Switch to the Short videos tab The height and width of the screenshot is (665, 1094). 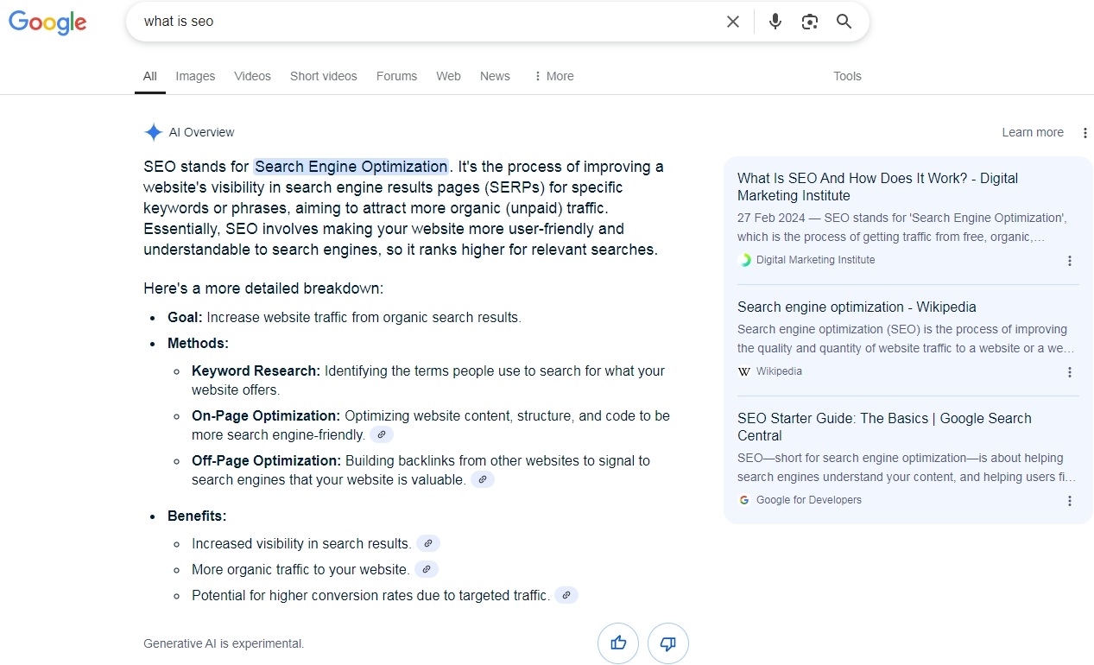(x=324, y=76)
